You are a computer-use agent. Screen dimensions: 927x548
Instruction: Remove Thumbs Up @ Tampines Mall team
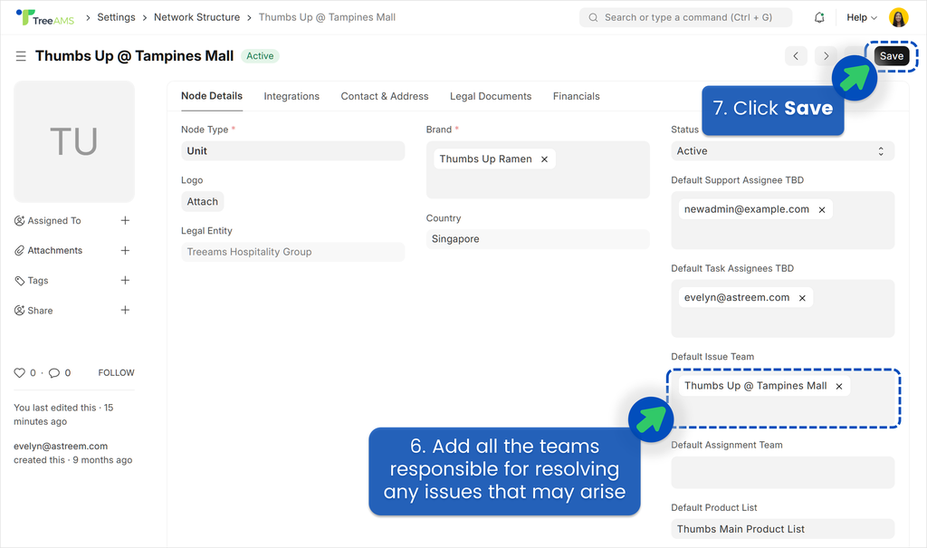(x=839, y=386)
